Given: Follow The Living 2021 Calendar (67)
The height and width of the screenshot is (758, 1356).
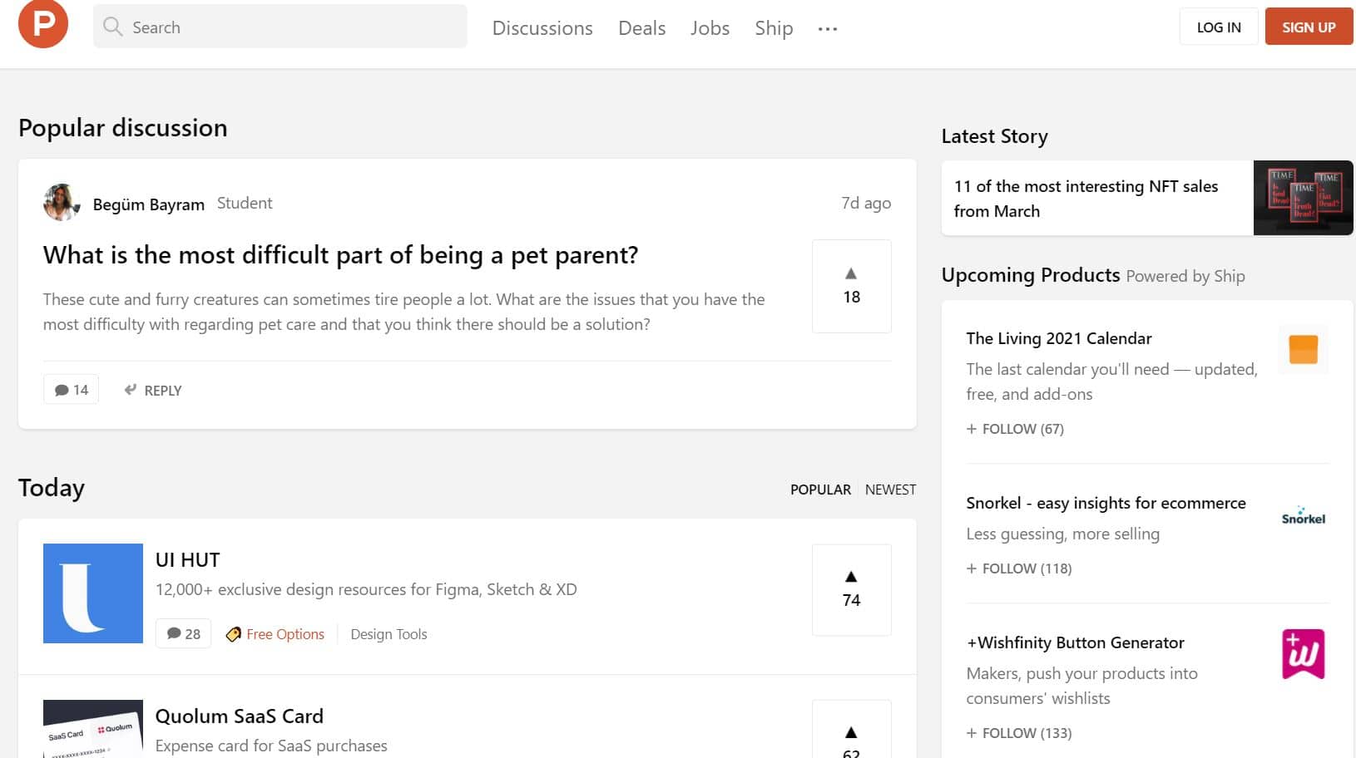Looking at the screenshot, I should pos(1015,429).
